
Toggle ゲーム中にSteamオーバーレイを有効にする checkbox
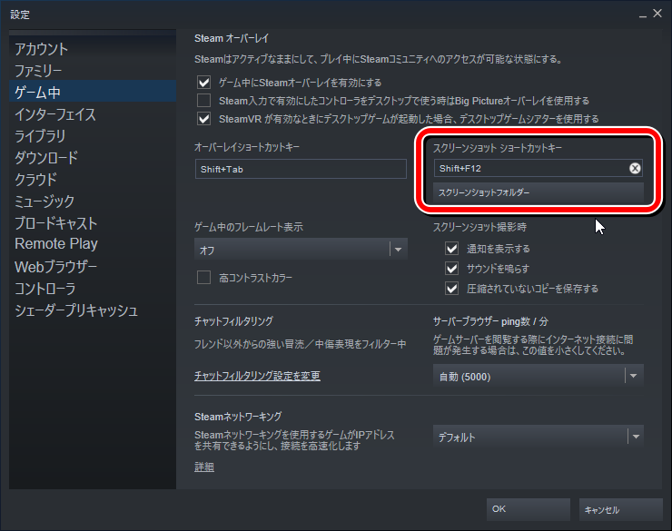pyautogui.click(x=204, y=83)
